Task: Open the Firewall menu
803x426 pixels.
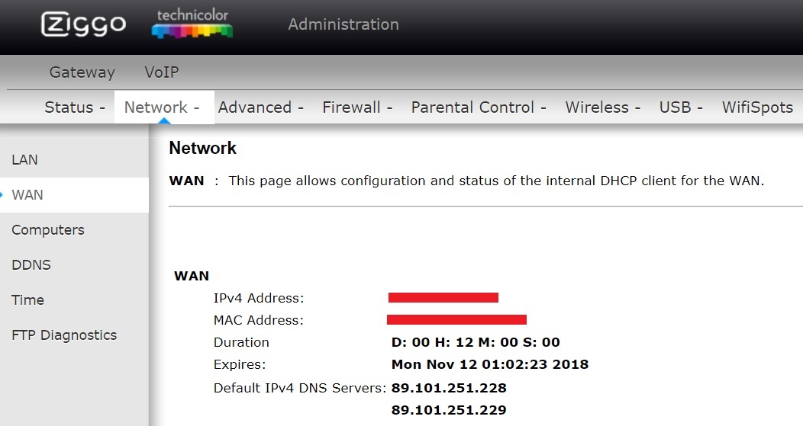Action: [356, 107]
